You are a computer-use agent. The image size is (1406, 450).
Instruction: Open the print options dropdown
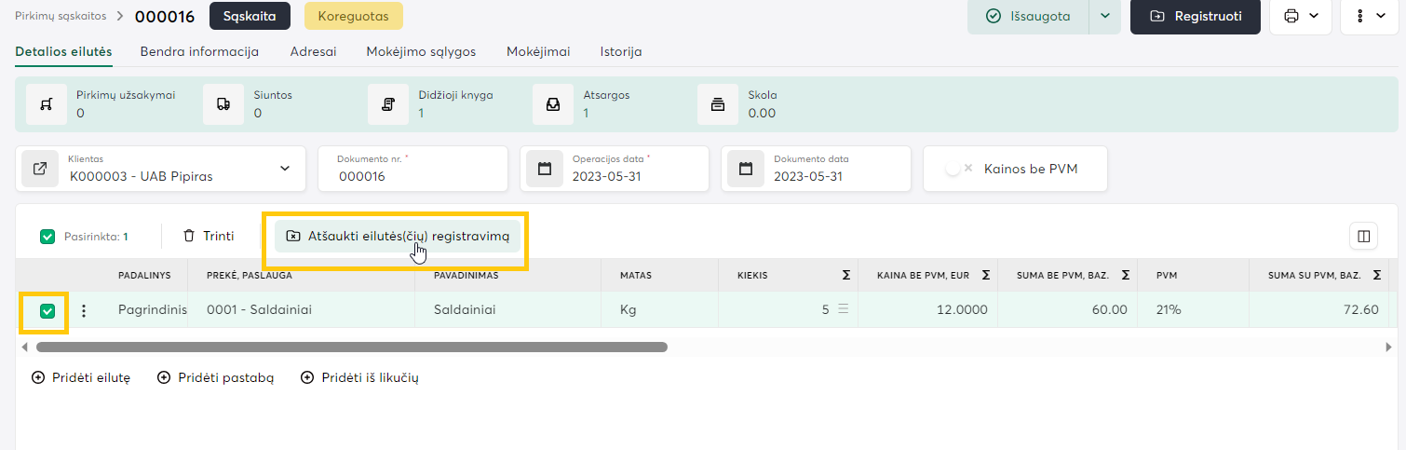[x=1301, y=16]
